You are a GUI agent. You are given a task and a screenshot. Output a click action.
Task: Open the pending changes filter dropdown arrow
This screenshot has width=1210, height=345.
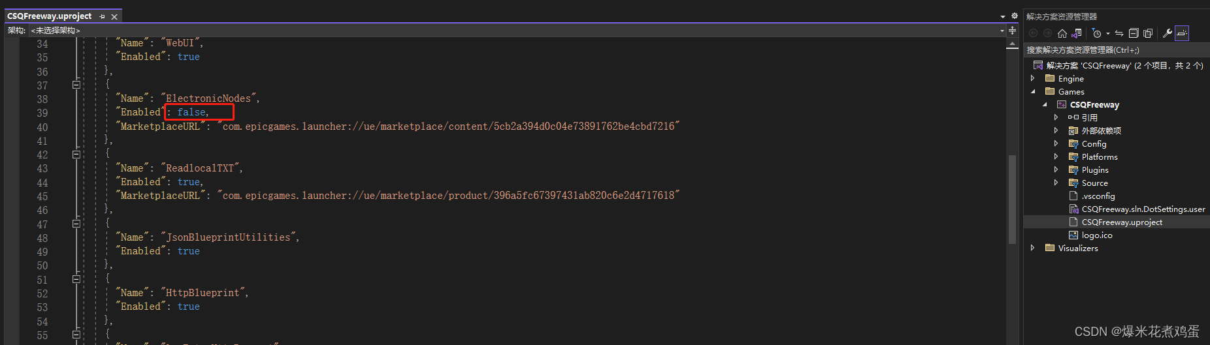[x=1107, y=33]
